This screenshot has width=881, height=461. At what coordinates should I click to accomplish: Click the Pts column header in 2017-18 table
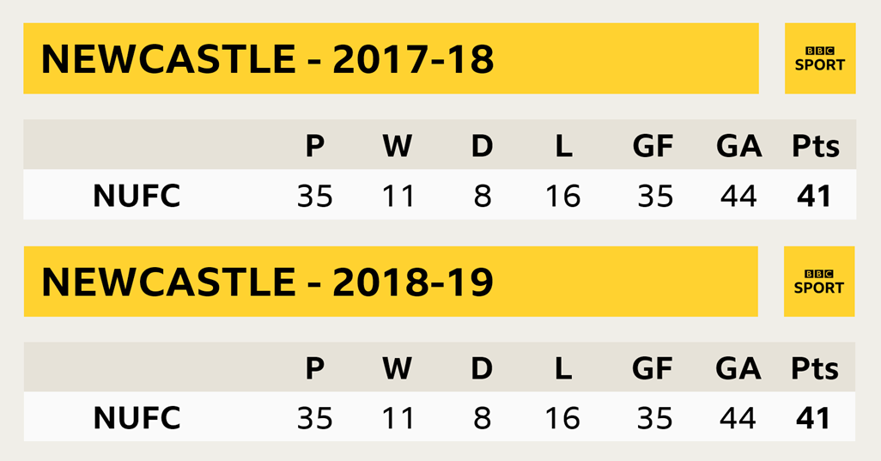tap(815, 146)
